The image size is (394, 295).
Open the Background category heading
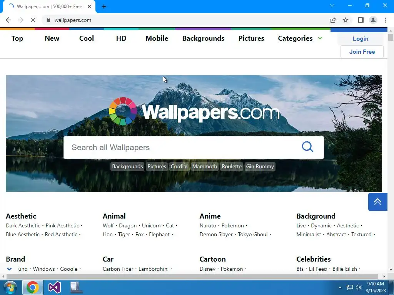(x=316, y=216)
